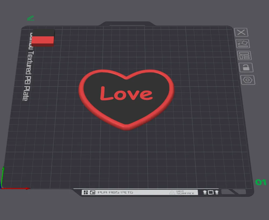Select the red and black prime tower
The image size is (269, 220).
click(43, 38)
